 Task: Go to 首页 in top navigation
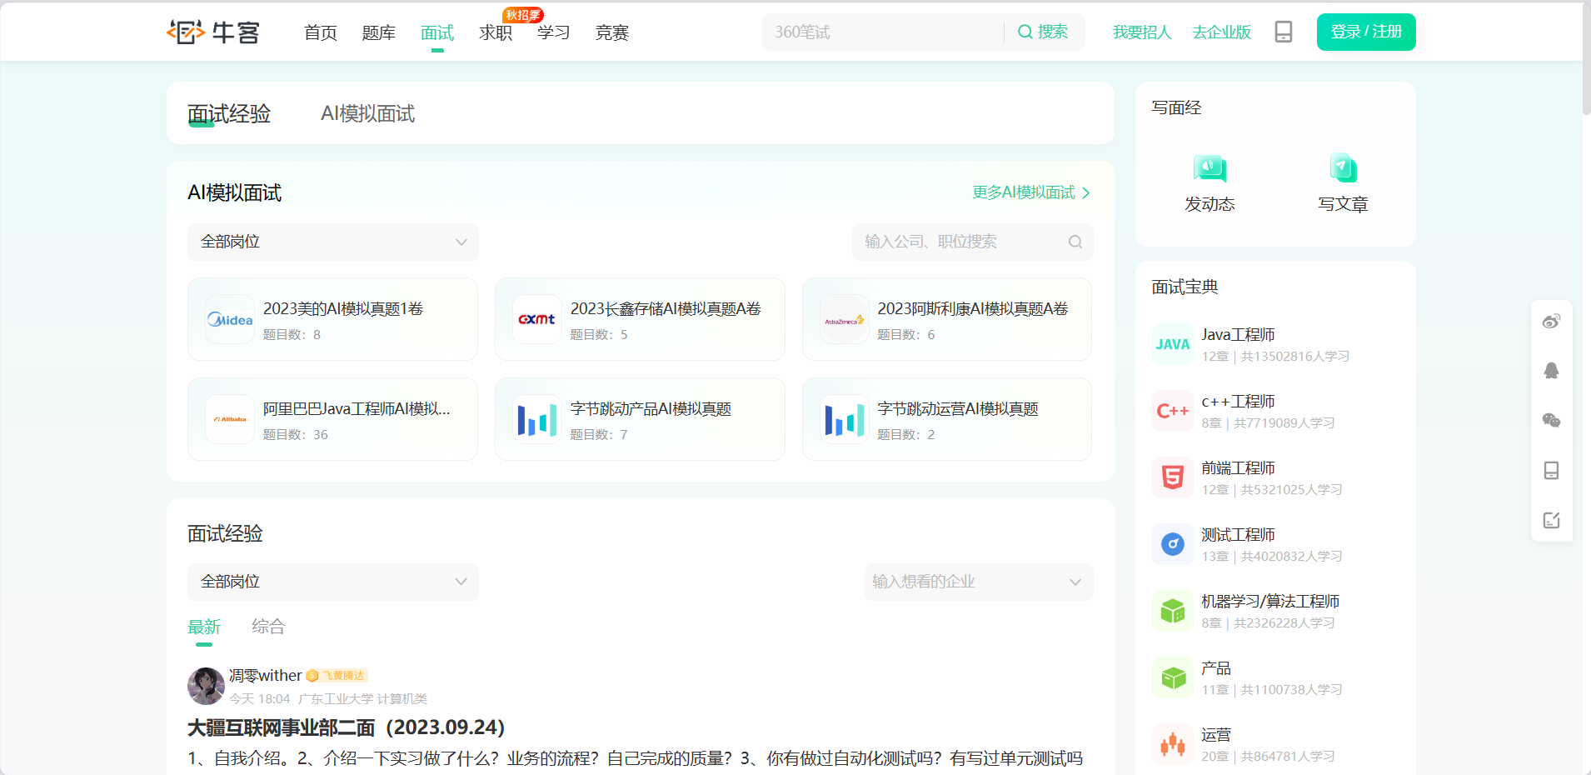(321, 32)
